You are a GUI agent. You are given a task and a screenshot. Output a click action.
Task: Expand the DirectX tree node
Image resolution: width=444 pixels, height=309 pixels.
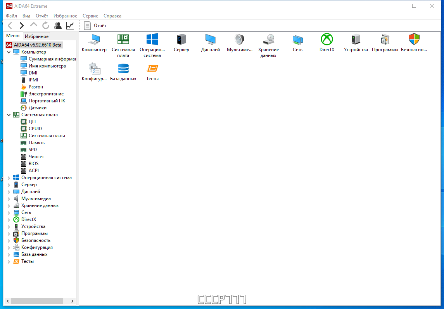pyautogui.click(x=9, y=220)
